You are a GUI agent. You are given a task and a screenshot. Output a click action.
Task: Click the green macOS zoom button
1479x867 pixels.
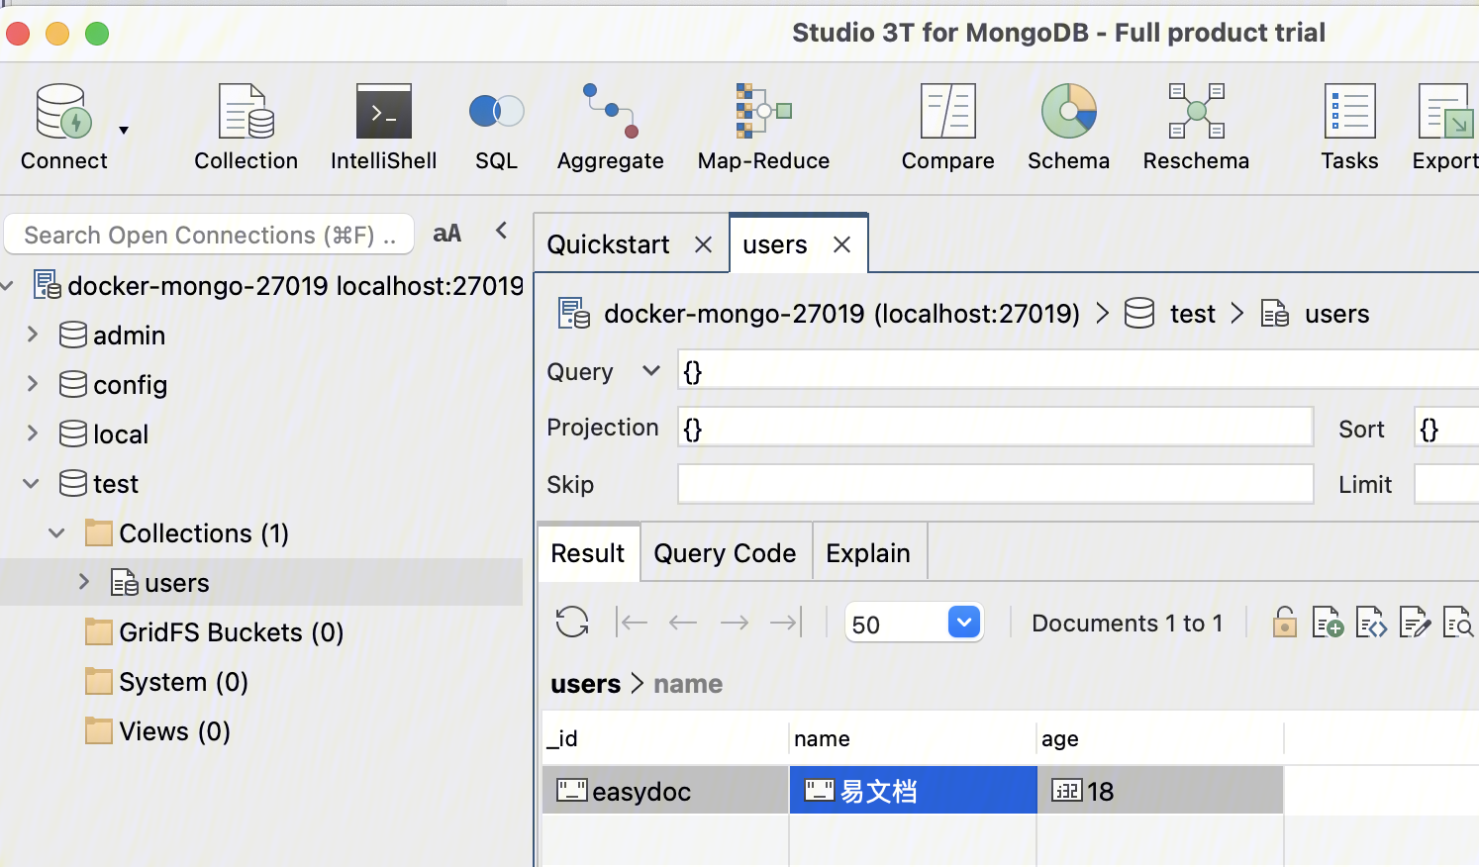click(x=97, y=34)
